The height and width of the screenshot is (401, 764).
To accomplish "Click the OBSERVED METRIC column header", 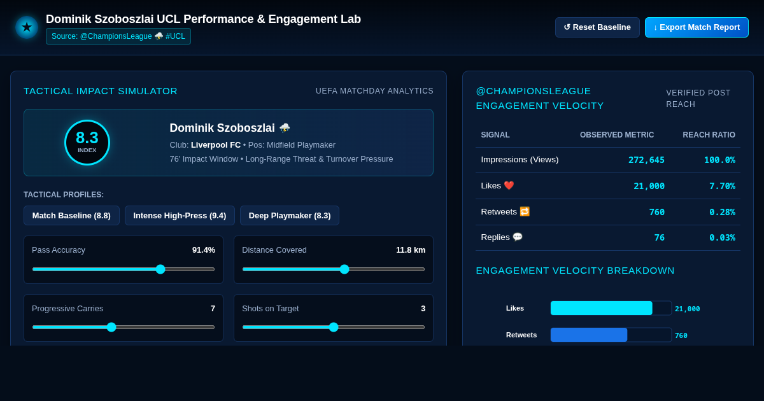I will pyautogui.click(x=617, y=135).
